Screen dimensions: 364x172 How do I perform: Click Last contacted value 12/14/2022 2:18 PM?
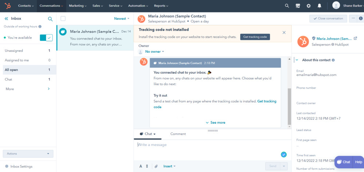(x=318, y=119)
